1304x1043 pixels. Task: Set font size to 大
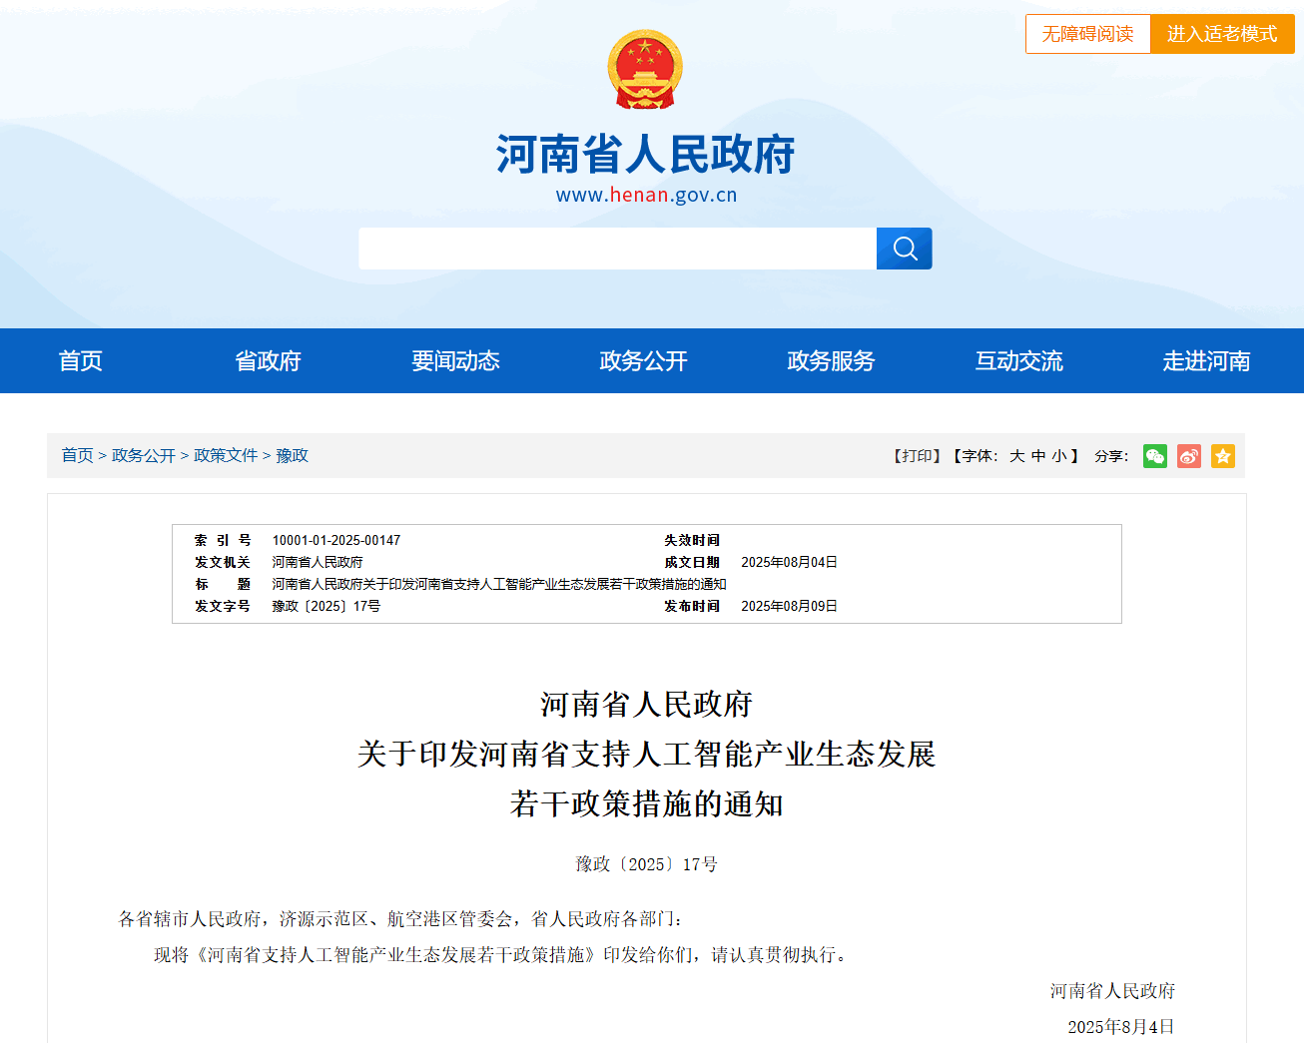(1016, 456)
